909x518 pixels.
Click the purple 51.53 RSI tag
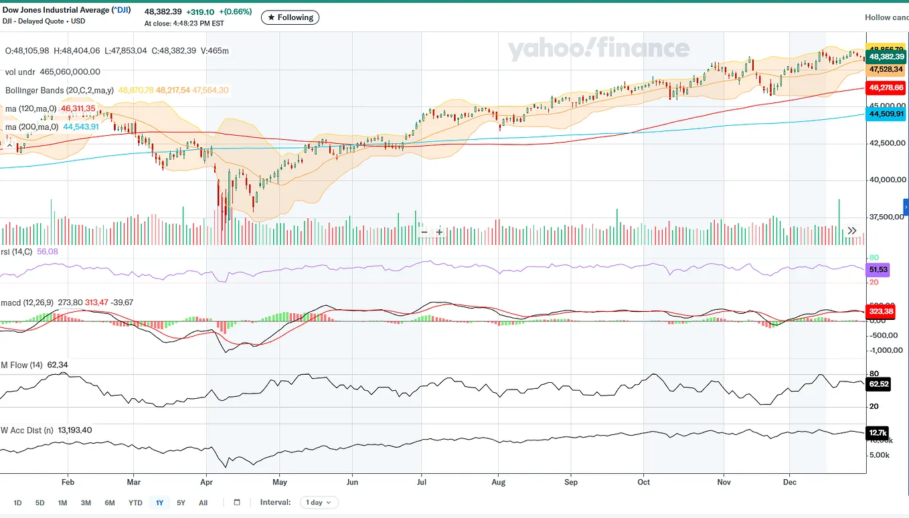pyautogui.click(x=878, y=269)
